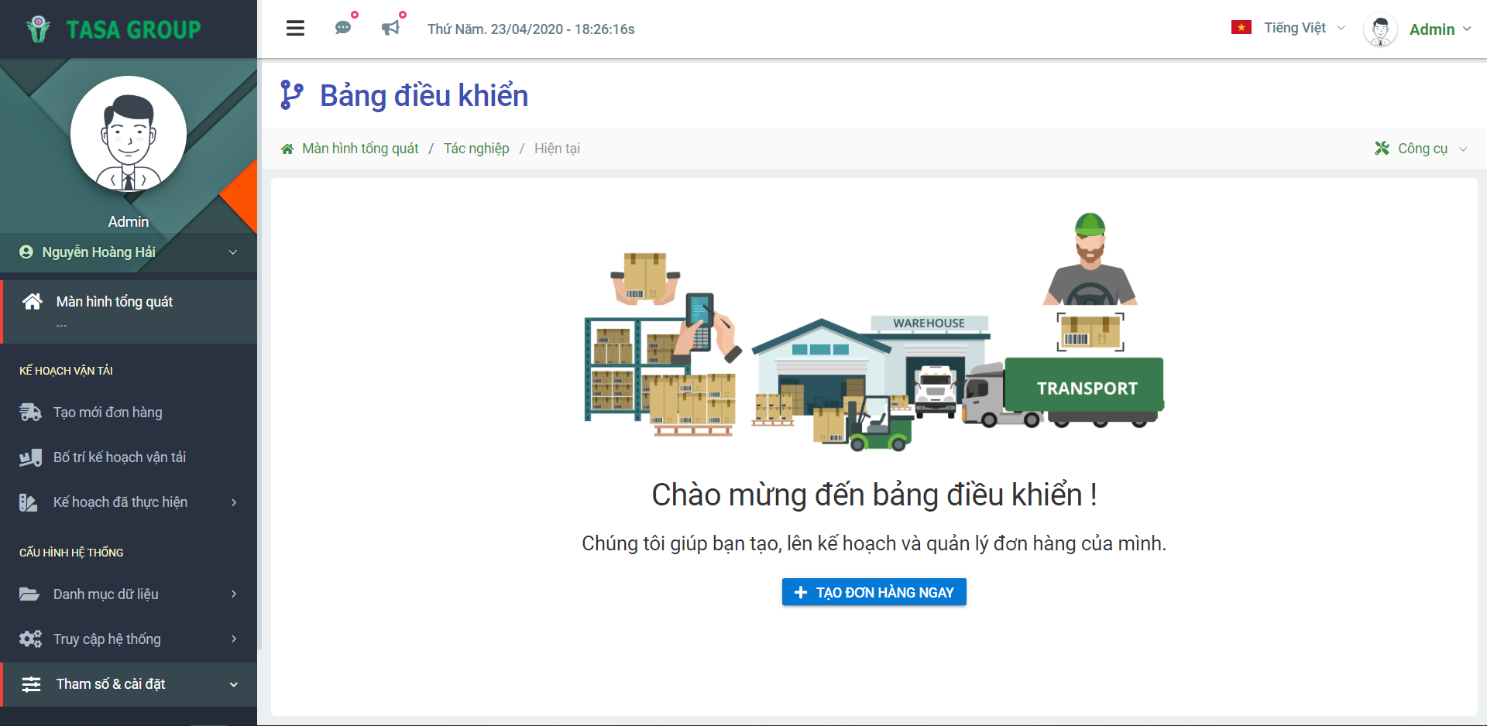
Task: Click the TẠO ĐƠN HÀNG NGAY button
Action: click(874, 592)
